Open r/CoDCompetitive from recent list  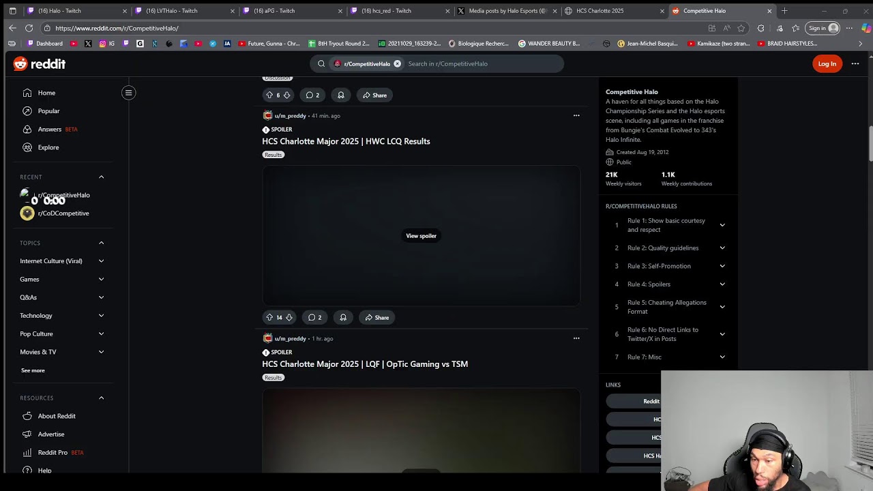click(x=62, y=213)
